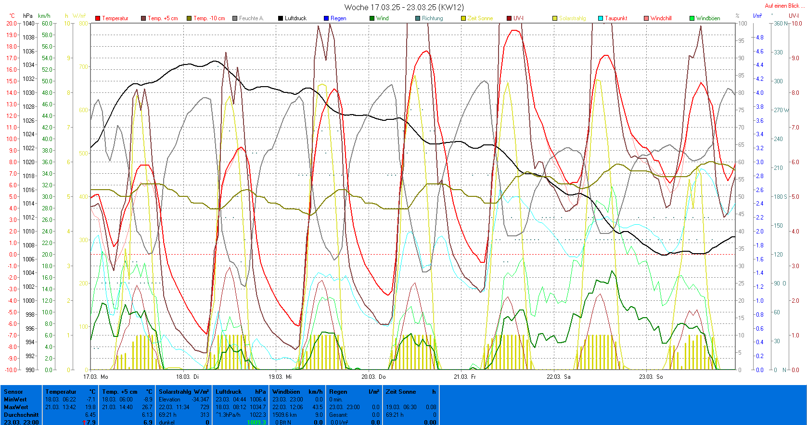Viewport: 807px width, 425px height.
Task: Click the brown 'Temp. +5 cm' legend swatch
Action: [143, 18]
